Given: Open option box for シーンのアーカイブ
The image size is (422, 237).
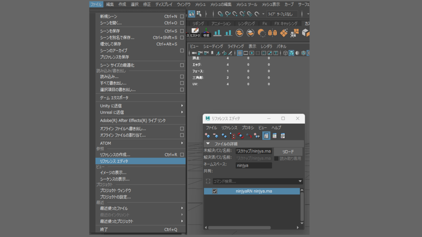Looking at the screenshot, I should (x=182, y=51).
